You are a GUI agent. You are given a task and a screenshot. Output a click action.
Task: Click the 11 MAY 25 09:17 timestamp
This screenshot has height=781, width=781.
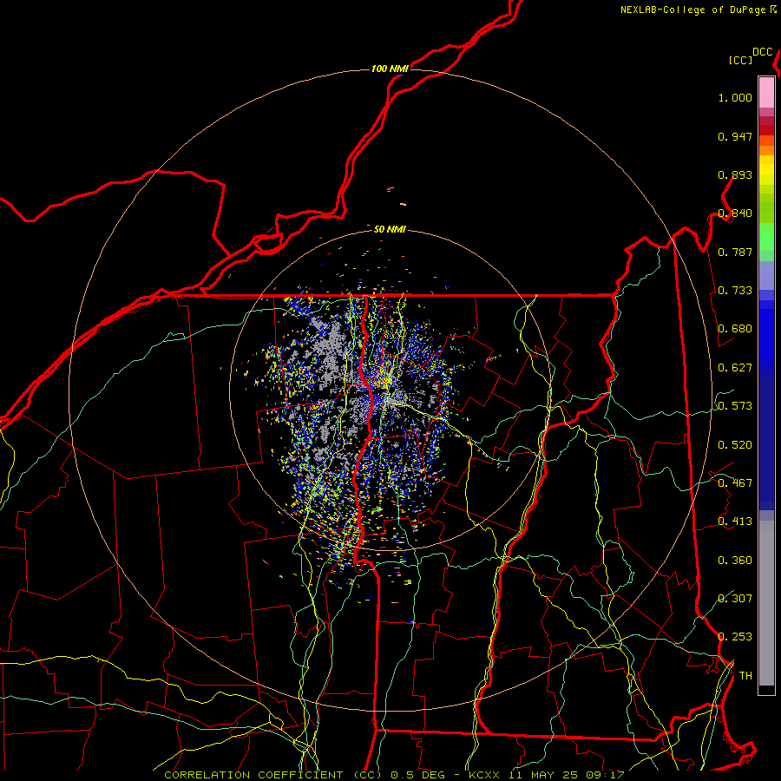click(567, 775)
